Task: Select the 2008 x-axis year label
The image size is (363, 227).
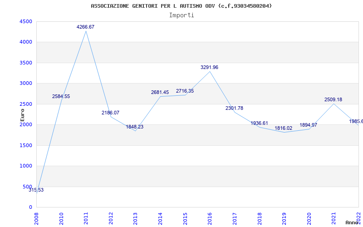Action: pos(37,218)
